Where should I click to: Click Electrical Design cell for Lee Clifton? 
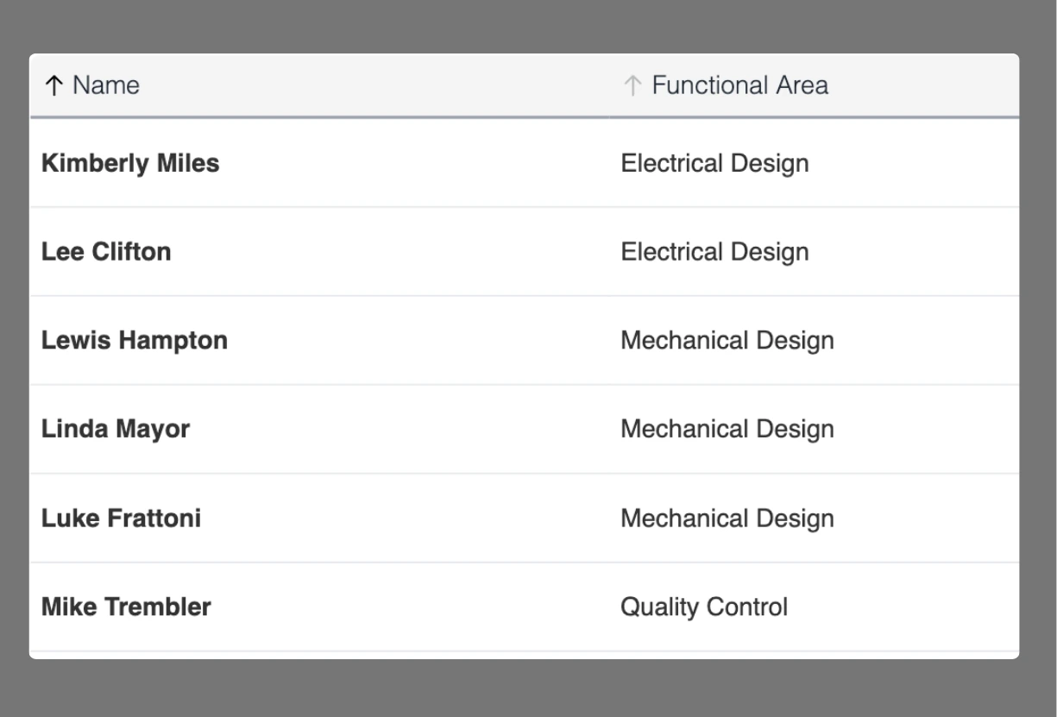tap(714, 252)
